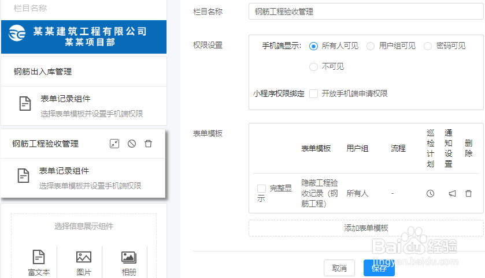Select 所有人可见 radio option
485x278 pixels.
click(313, 46)
